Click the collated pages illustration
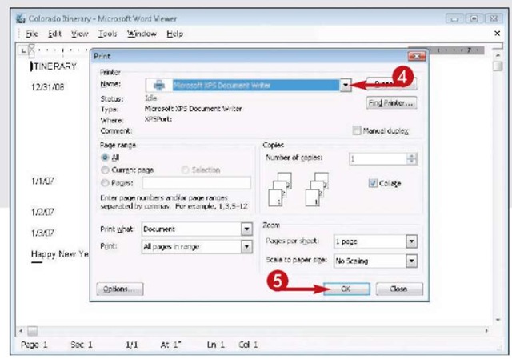Screen dimensions: 512x359 pyautogui.click(x=298, y=189)
